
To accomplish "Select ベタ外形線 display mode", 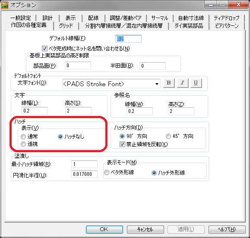I will click(106, 172).
